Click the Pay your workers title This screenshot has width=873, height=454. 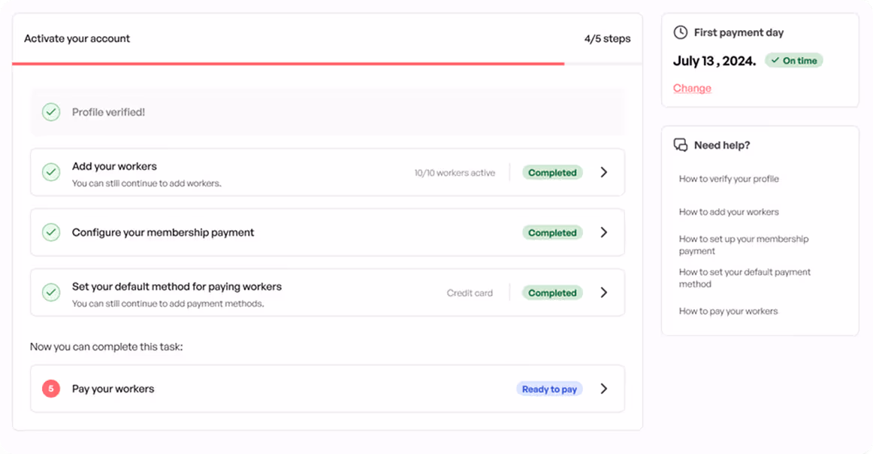pos(113,389)
